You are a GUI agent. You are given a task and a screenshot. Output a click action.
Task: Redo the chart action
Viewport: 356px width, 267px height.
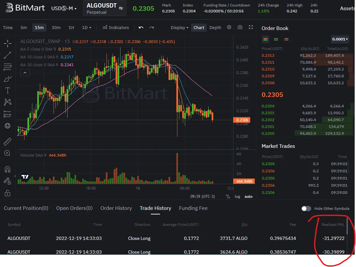click(x=152, y=27)
